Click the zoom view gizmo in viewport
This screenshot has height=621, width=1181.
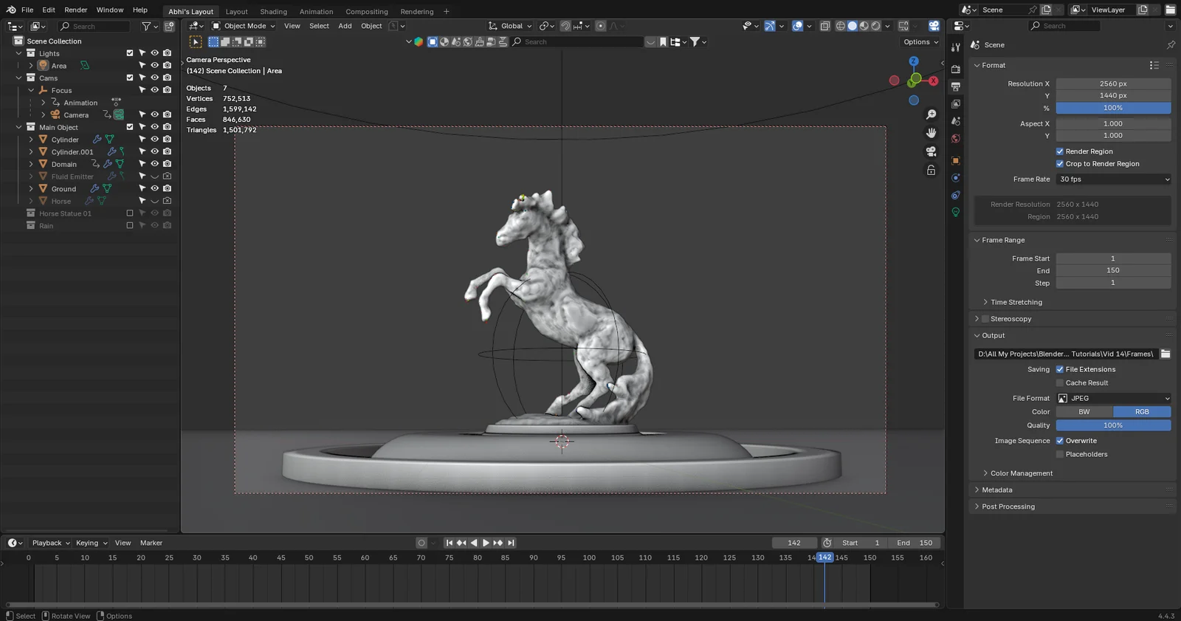pos(932,114)
